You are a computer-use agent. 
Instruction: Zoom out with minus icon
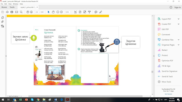tap(58, 12)
